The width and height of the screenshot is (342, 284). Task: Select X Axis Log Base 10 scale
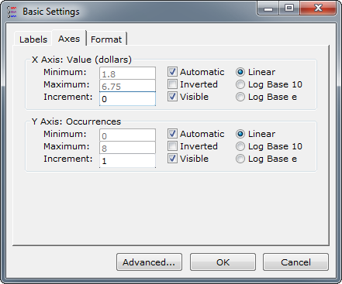[240, 84]
